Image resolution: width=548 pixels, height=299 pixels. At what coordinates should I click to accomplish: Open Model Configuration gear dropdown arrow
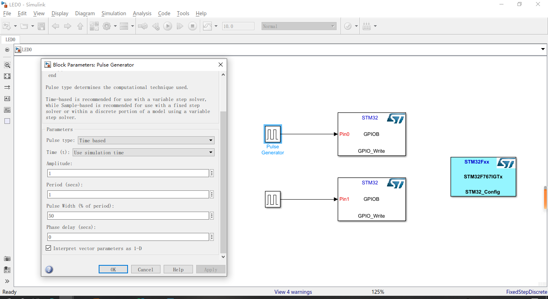click(x=115, y=26)
